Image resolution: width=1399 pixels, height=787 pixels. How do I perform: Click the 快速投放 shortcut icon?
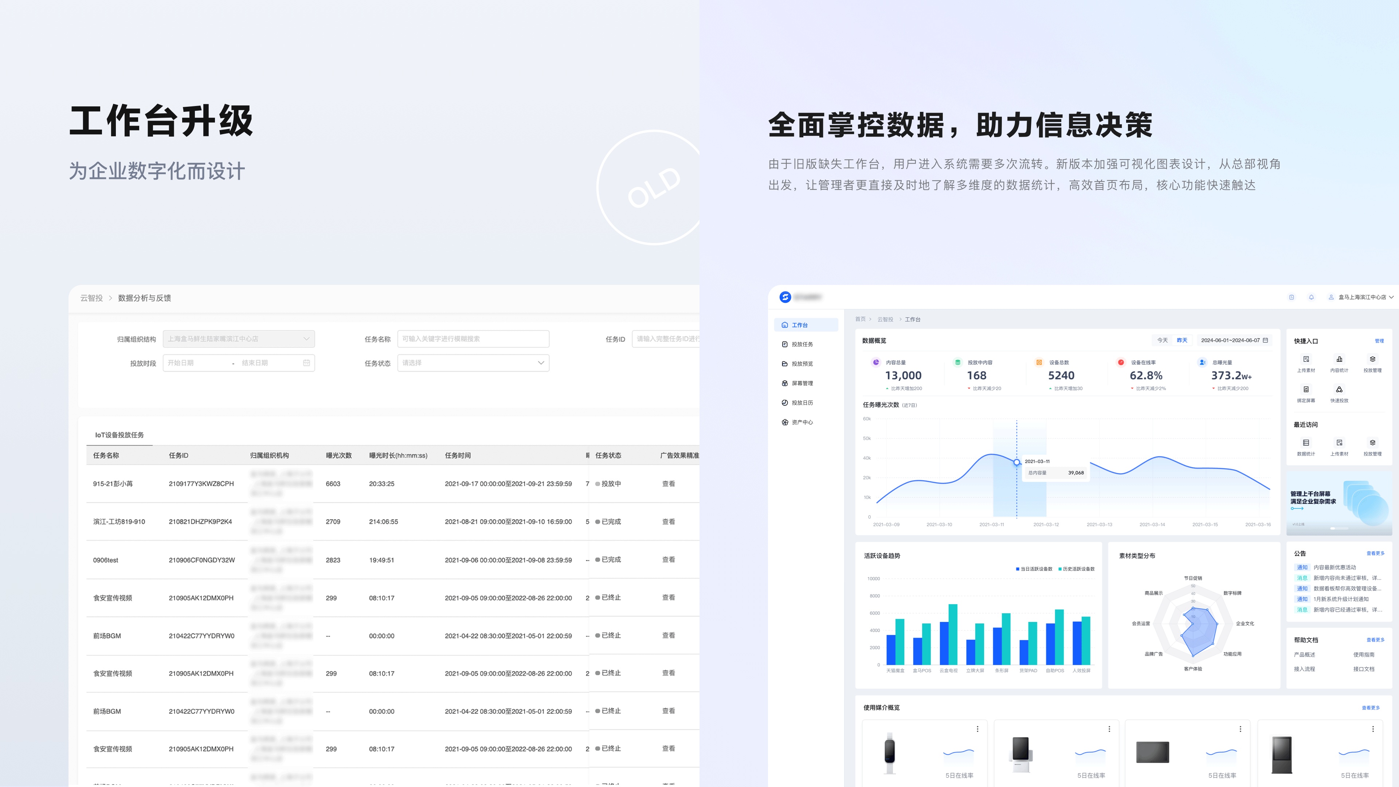pos(1339,390)
